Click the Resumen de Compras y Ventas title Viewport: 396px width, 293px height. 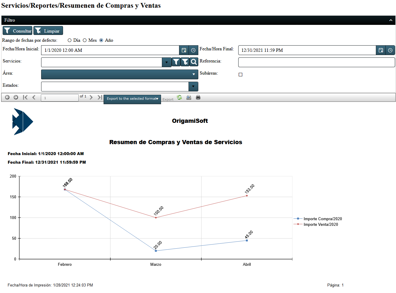[176, 142]
